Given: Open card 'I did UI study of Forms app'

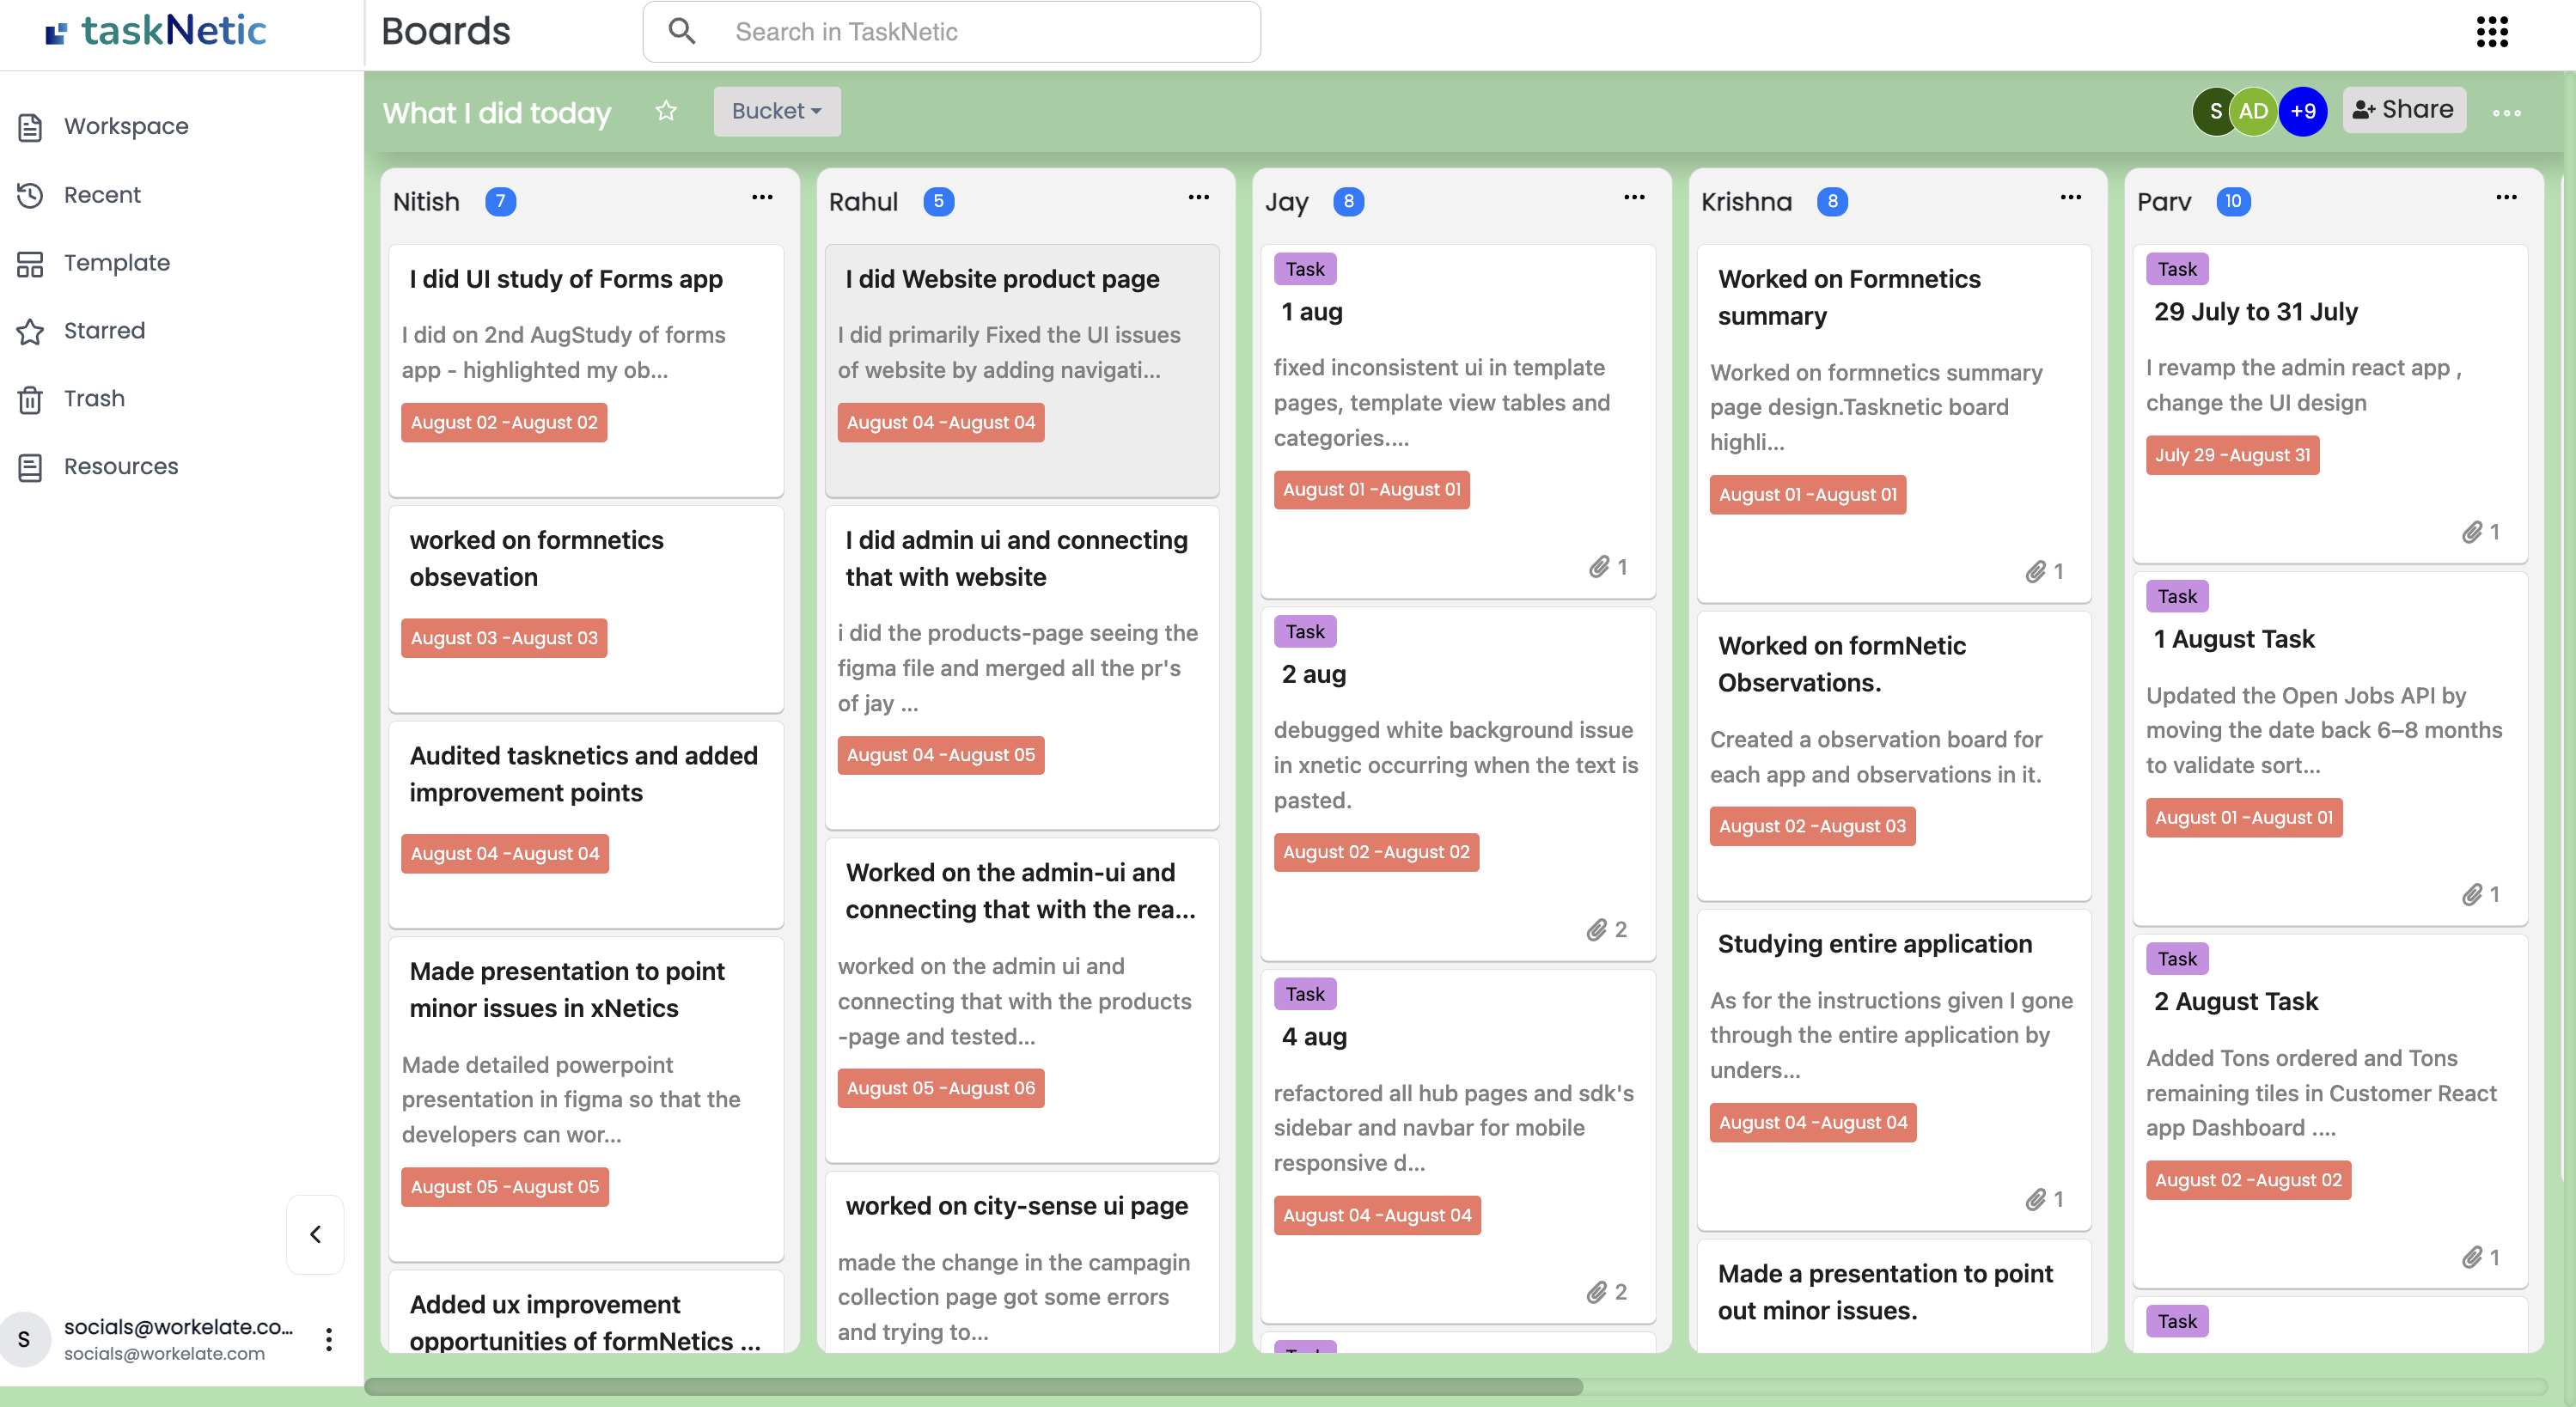Looking at the screenshot, I should [x=586, y=371].
